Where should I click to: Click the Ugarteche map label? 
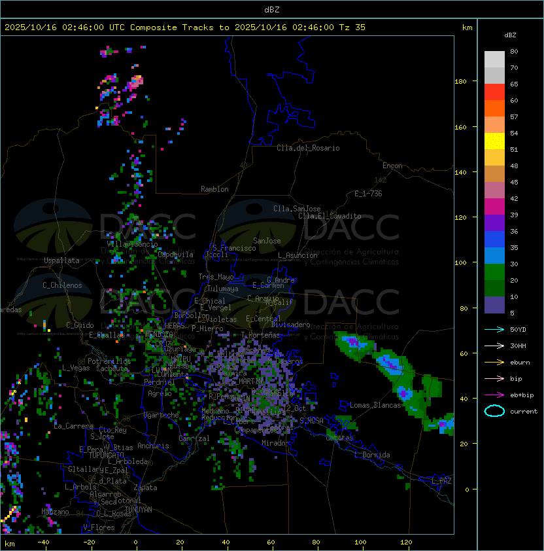point(161,415)
